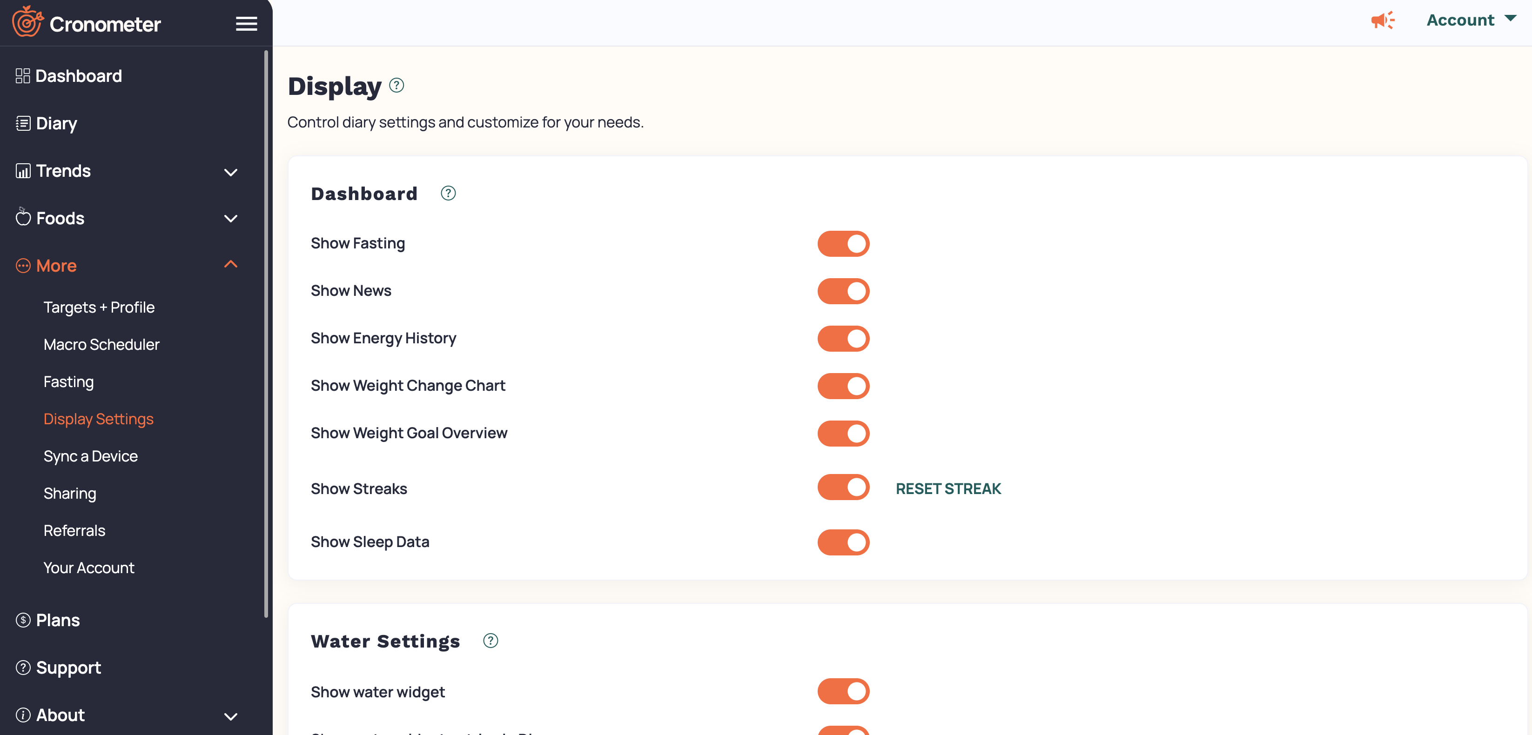Click the Show Sleep Data label
Viewport: 1532px width, 735px height.
pyautogui.click(x=370, y=542)
